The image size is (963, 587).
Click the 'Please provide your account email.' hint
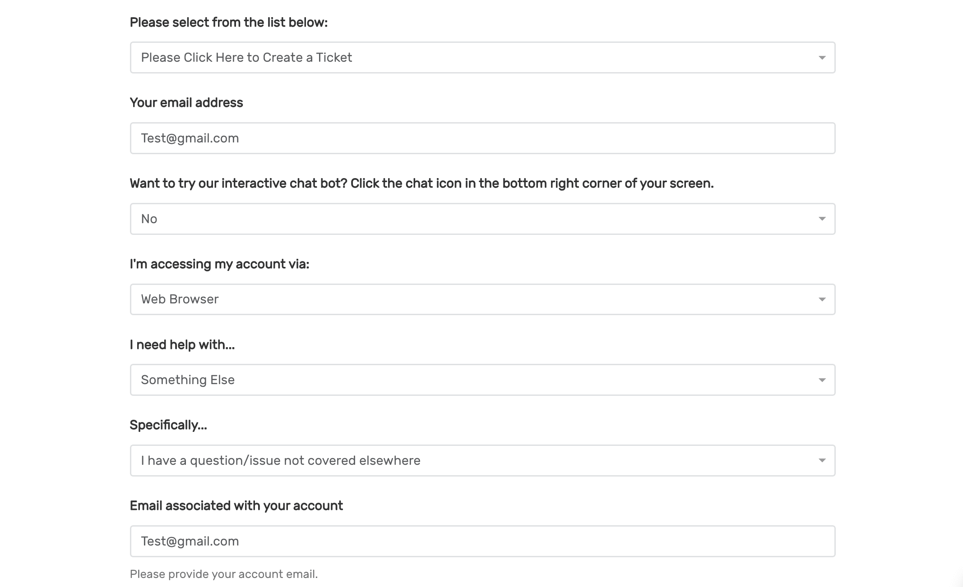(x=223, y=574)
